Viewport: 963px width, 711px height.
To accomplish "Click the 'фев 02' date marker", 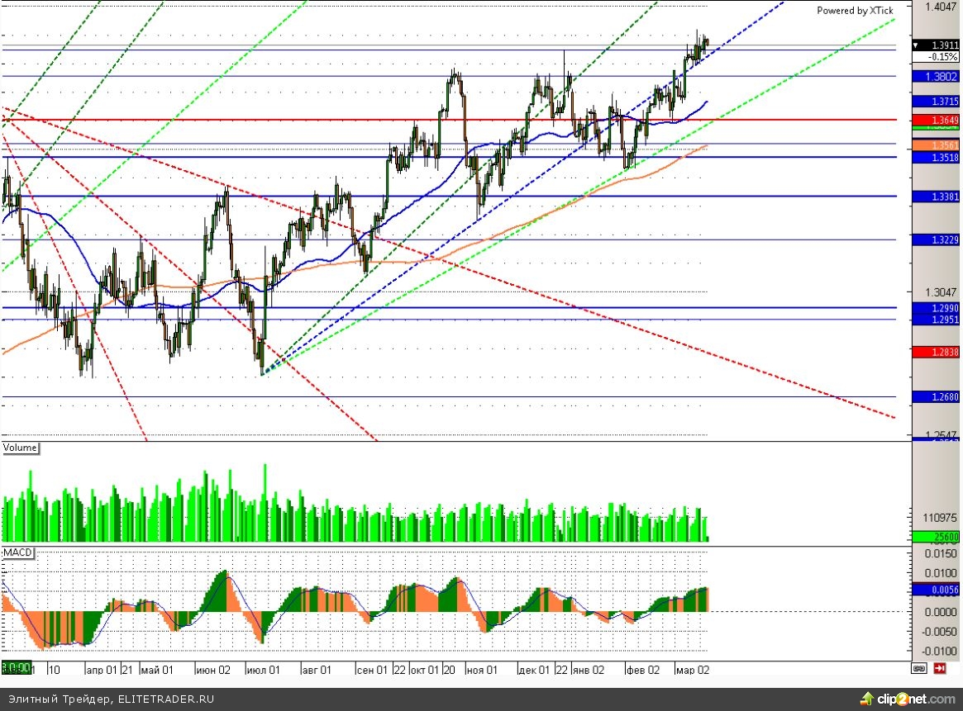I will (x=643, y=669).
